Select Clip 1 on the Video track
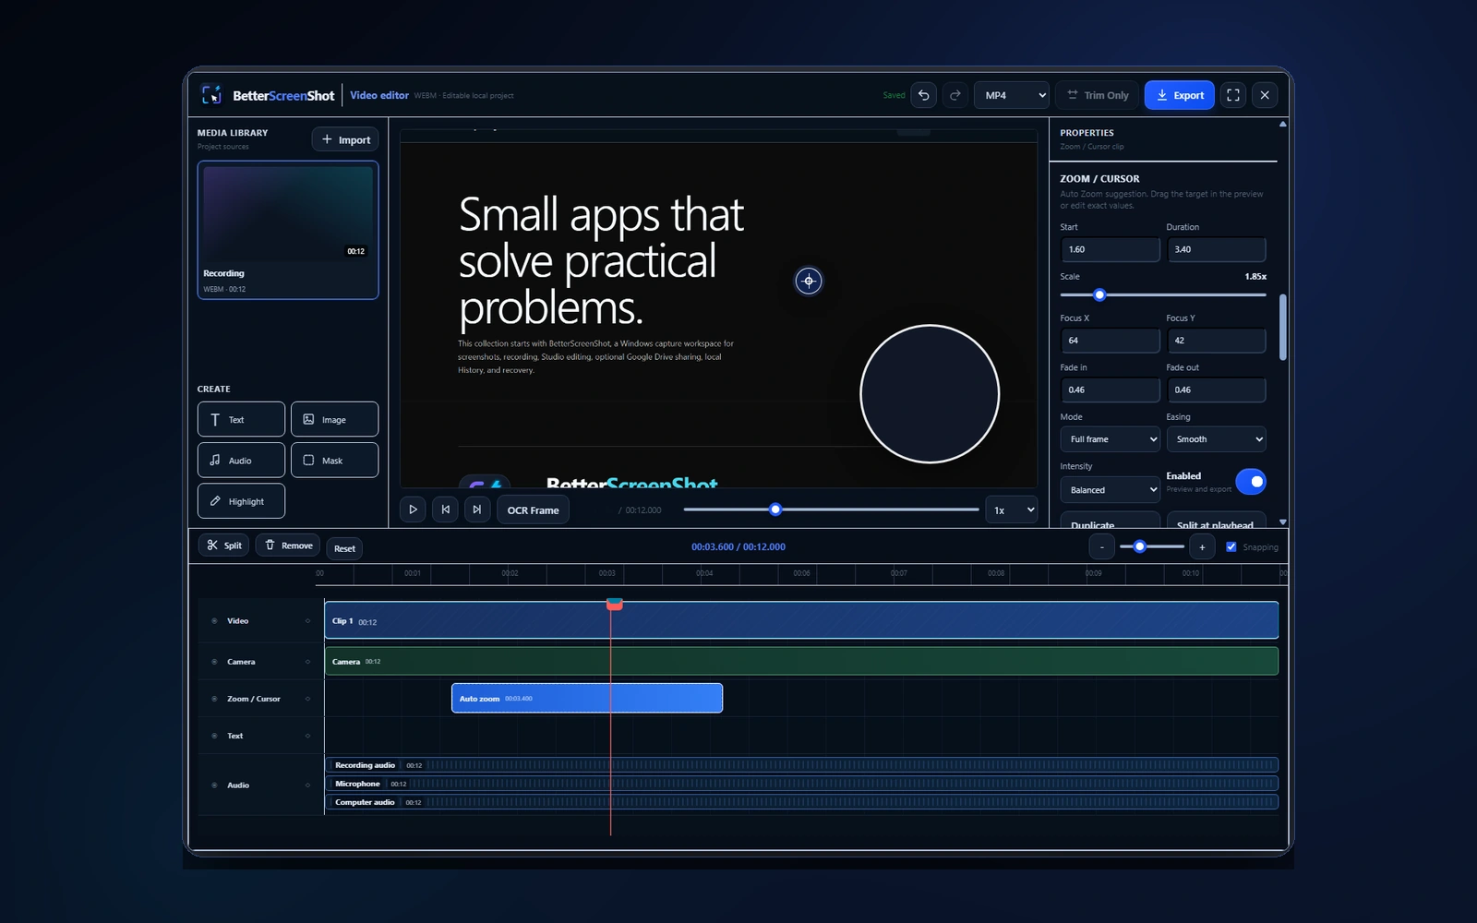Image resolution: width=1477 pixels, height=923 pixels. pos(801,620)
